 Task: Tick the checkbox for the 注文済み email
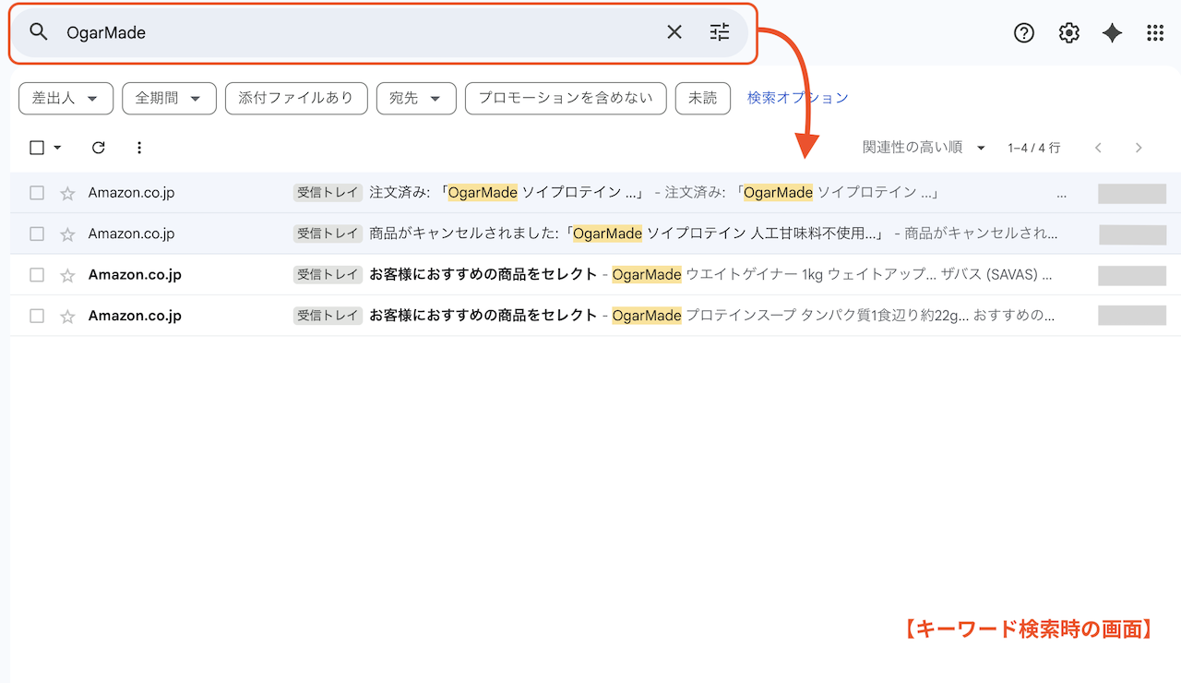click(37, 193)
